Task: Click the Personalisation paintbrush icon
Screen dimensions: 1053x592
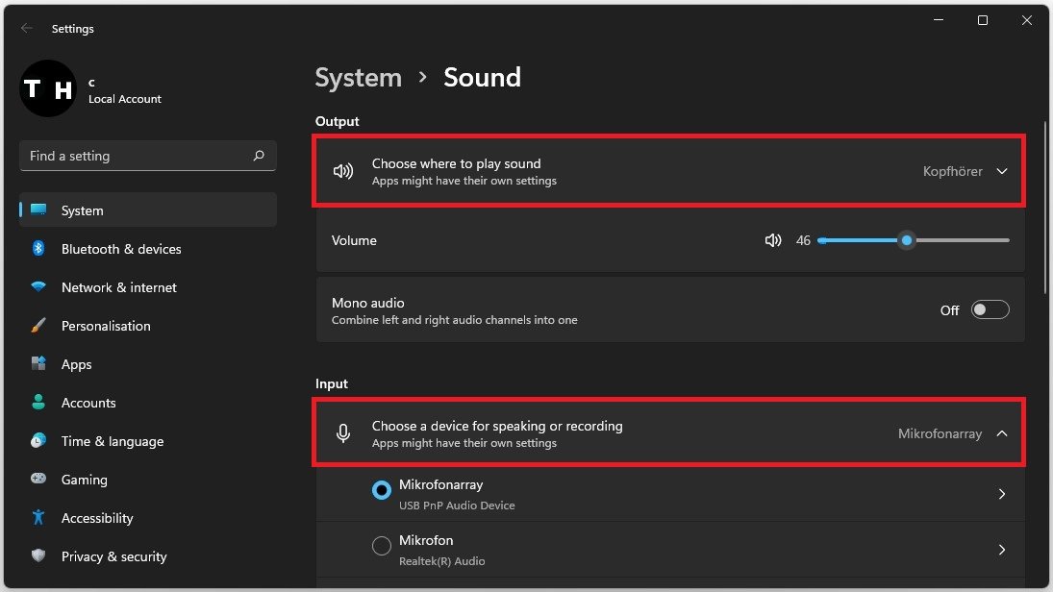Action: 38,326
